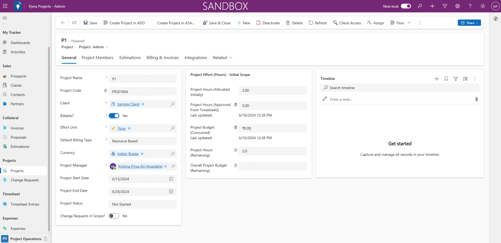Click the timeline bookmark icon
The image size is (501, 243).
point(446,78)
